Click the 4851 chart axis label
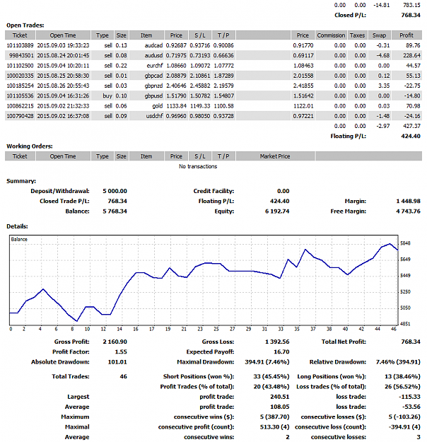427x442 pixels. click(405, 324)
